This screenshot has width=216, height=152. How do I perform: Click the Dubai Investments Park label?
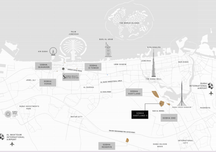pyautogui.click(x=29, y=108)
